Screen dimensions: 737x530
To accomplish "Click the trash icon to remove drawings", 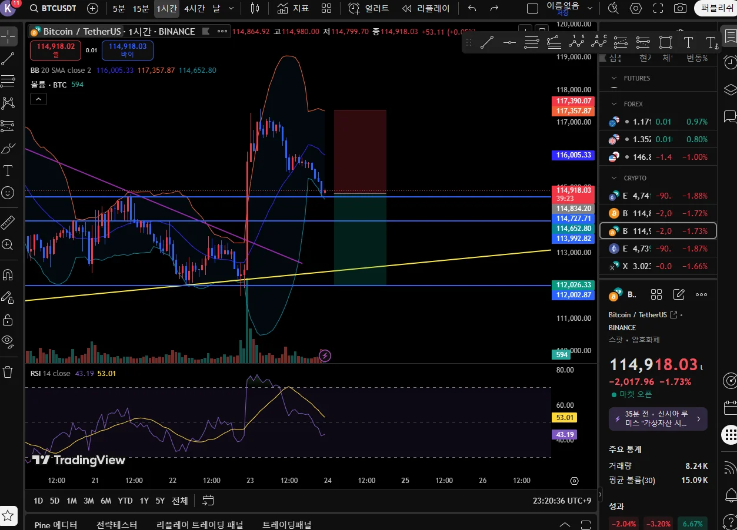I will [x=8, y=372].
